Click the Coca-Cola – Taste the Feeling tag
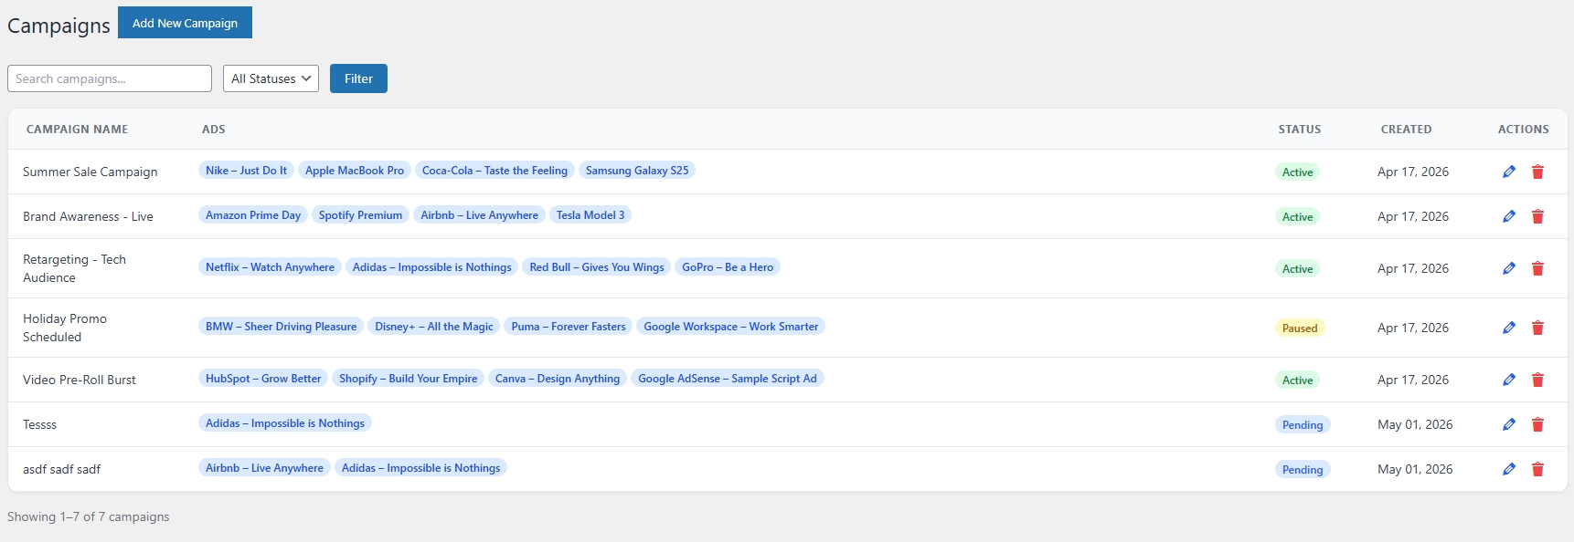The width and height of the screenshot is (1574, 542). tap(495, 171)
